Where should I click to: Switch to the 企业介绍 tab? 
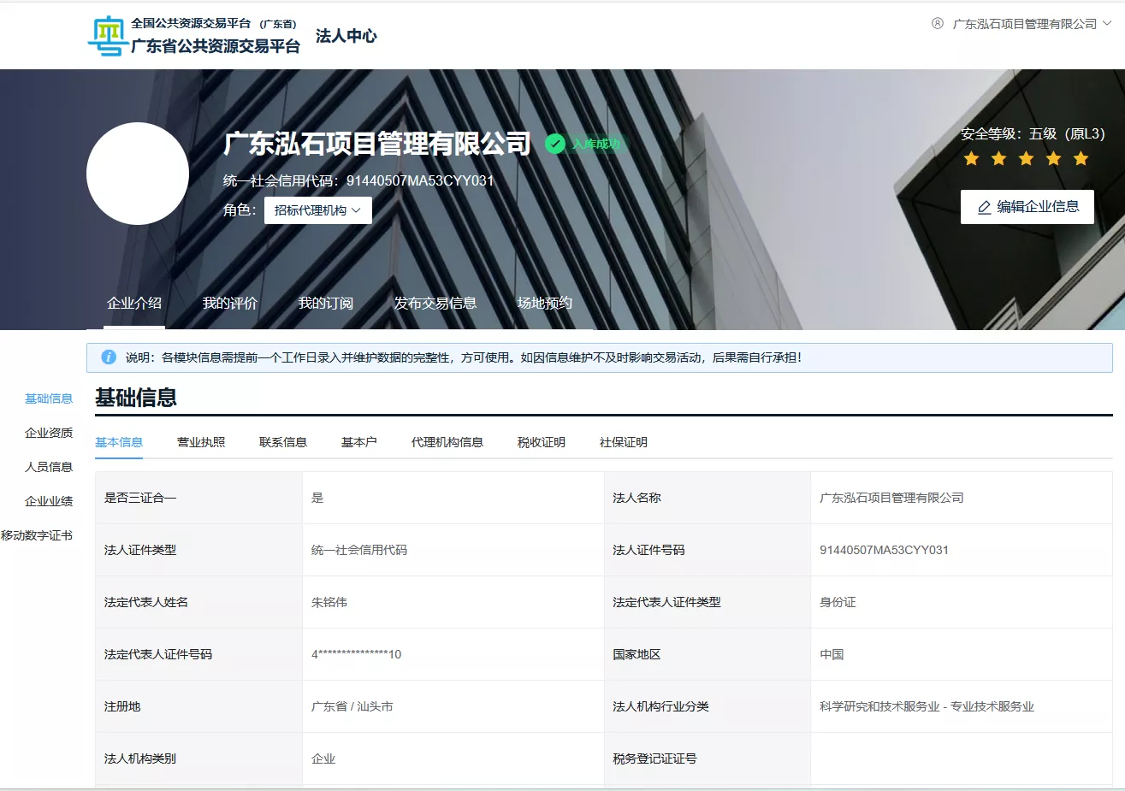134,303
